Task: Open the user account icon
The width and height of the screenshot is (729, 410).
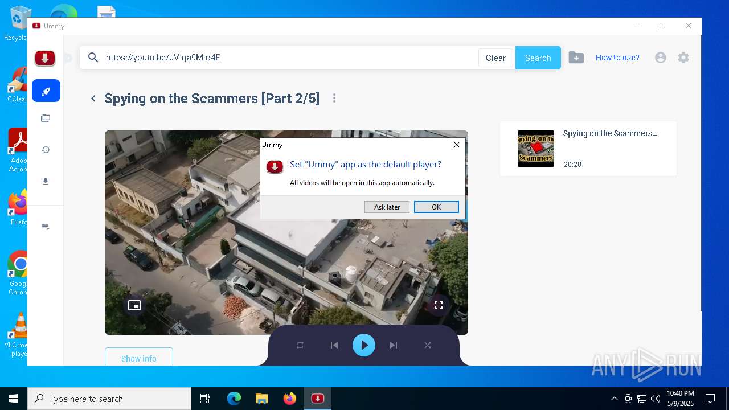Action: coord(661,58)
